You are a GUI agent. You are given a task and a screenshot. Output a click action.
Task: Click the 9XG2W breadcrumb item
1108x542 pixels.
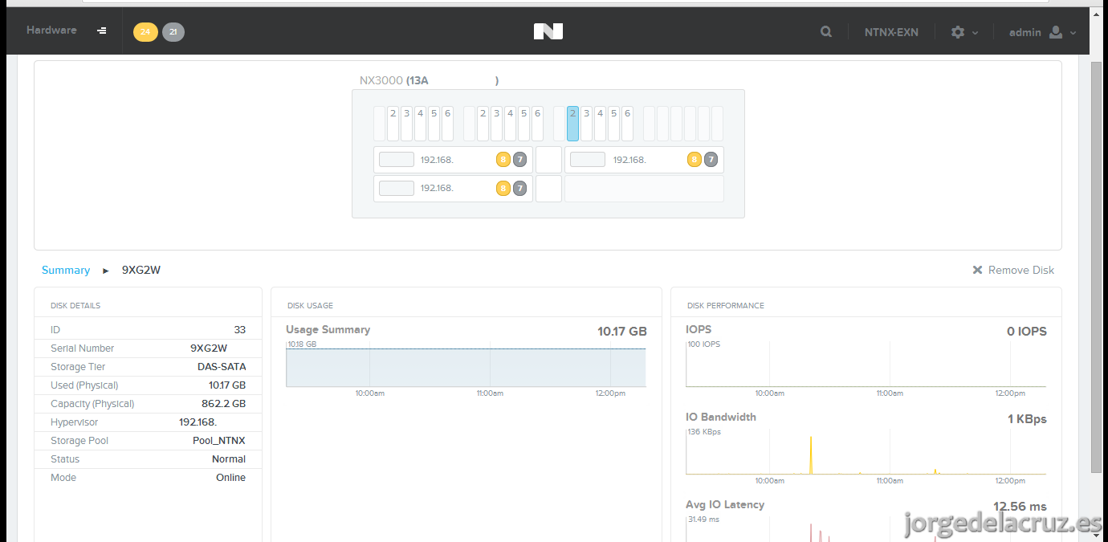tap(141, 271)
